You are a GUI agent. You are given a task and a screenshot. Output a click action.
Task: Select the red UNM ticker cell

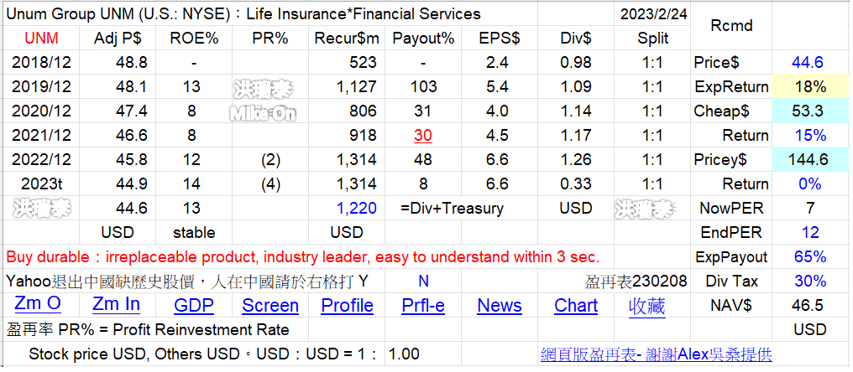(42, 38)
